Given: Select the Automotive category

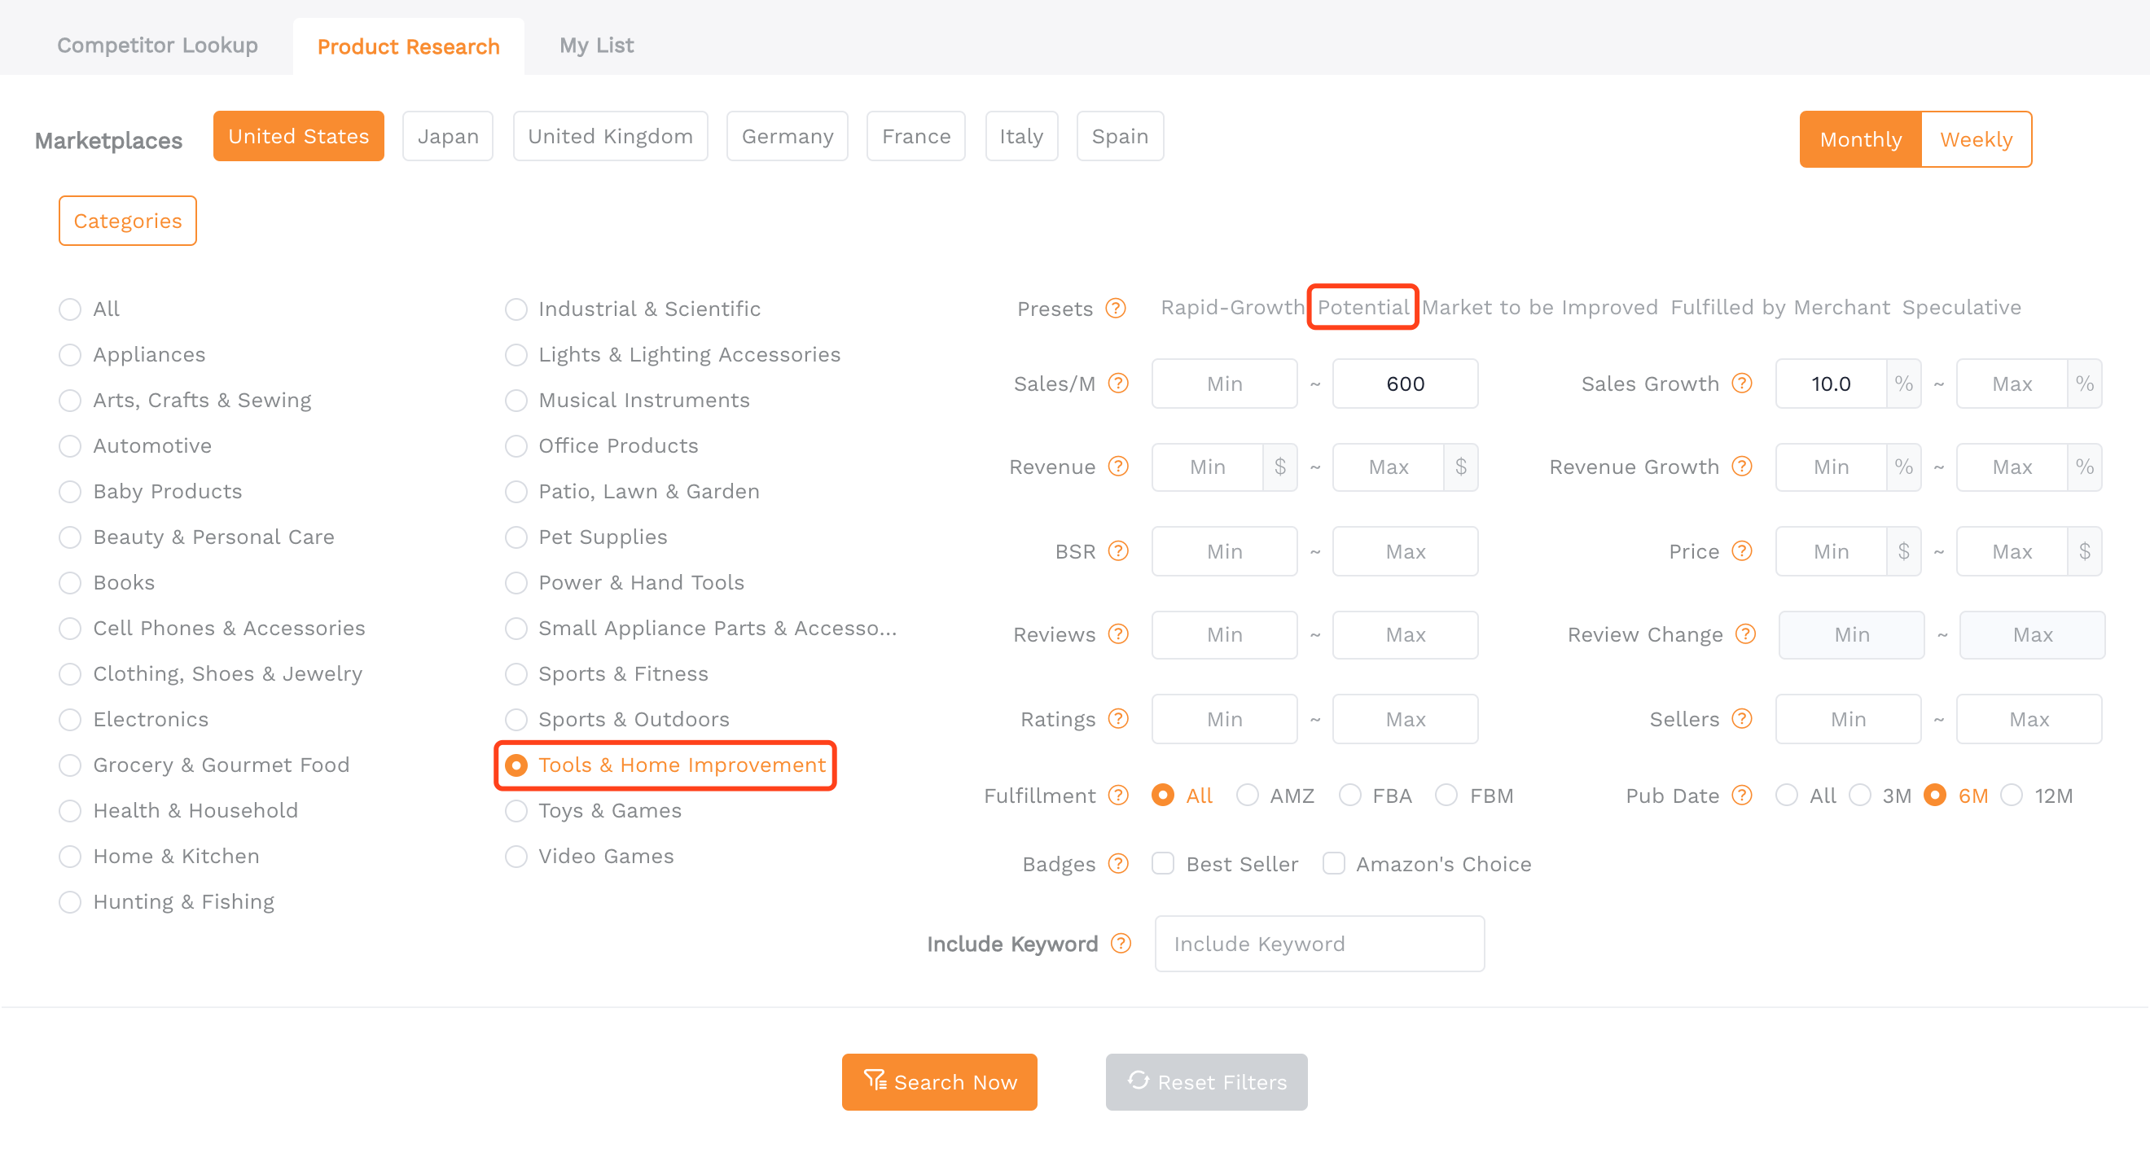Looking at the screenshot, I should coord(70,446).
